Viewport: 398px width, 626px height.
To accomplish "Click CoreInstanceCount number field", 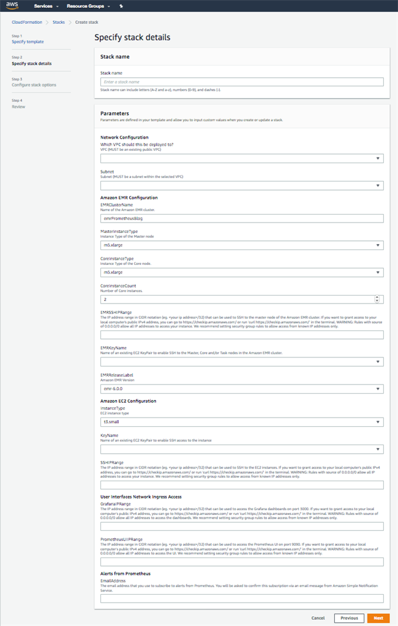I will [x=242, y=299].
